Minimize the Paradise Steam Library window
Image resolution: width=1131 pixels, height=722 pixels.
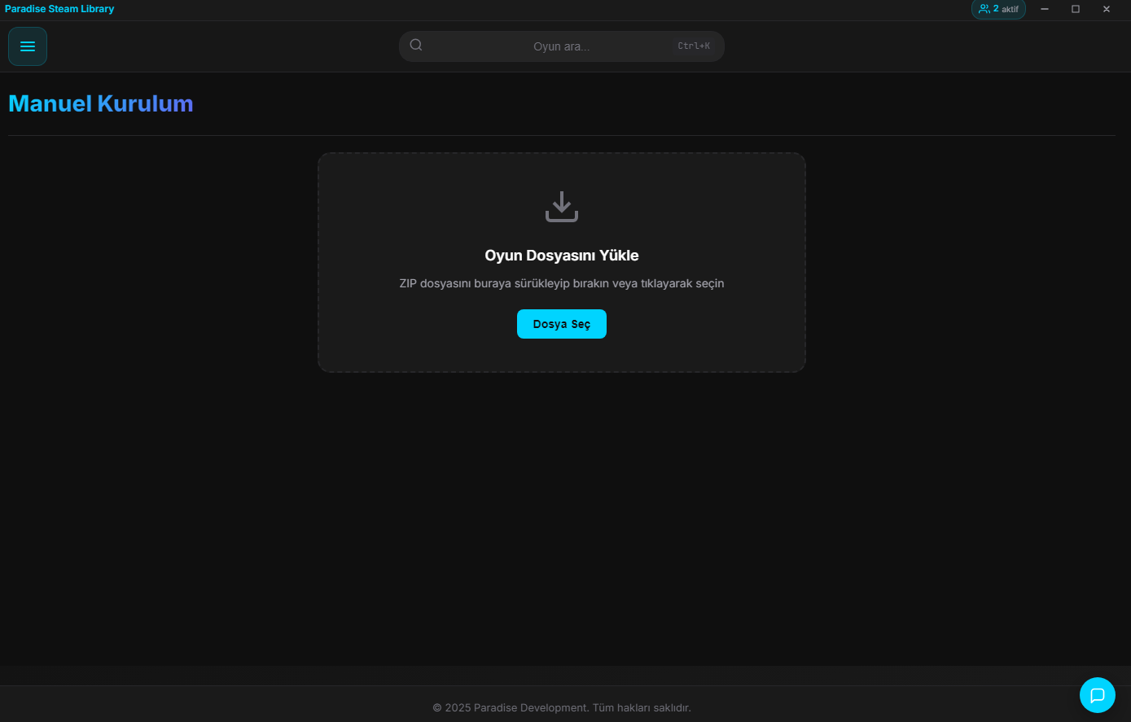click(1045, 9)
